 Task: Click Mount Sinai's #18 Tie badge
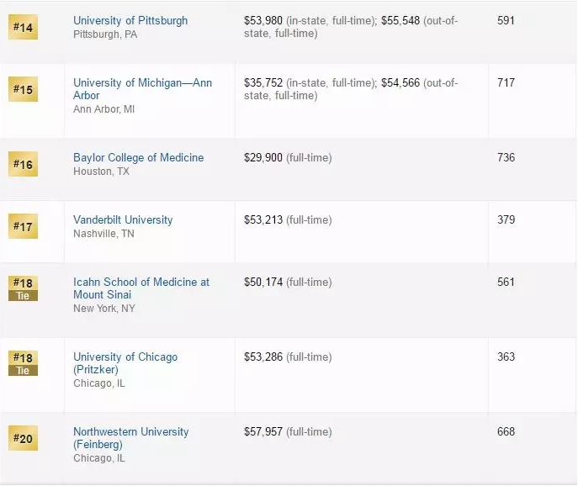23,288
